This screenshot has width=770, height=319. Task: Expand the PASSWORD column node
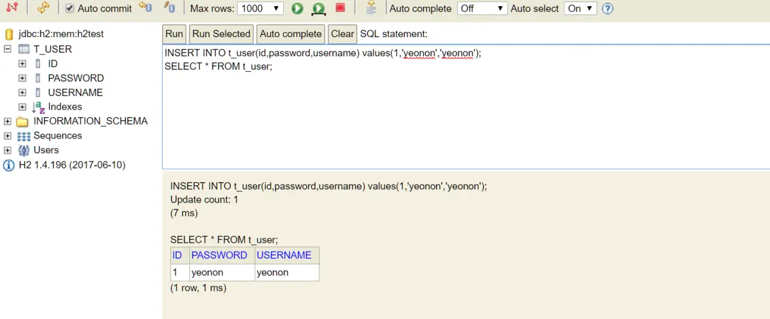[x=22, y=78]
